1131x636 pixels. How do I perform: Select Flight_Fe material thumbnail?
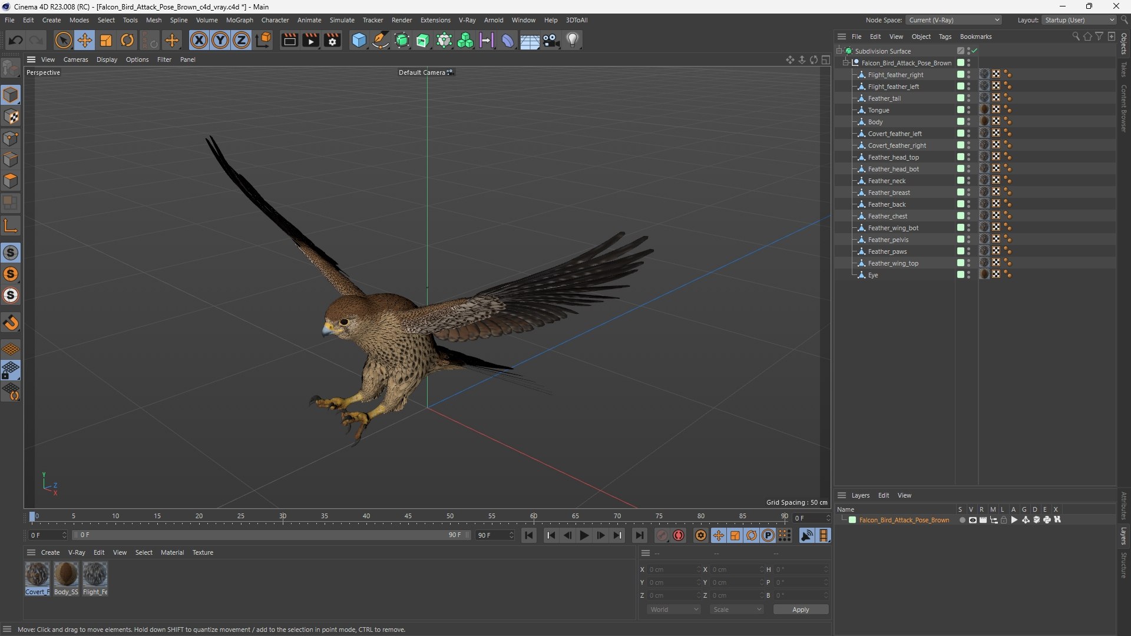[x=95, y=574]
